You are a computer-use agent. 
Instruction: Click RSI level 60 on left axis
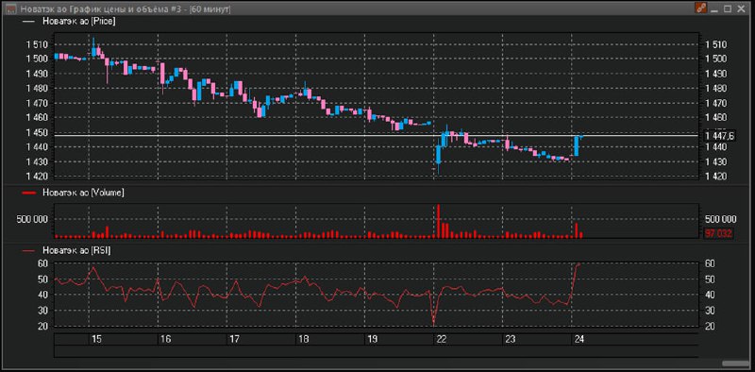tap(42, 263)
